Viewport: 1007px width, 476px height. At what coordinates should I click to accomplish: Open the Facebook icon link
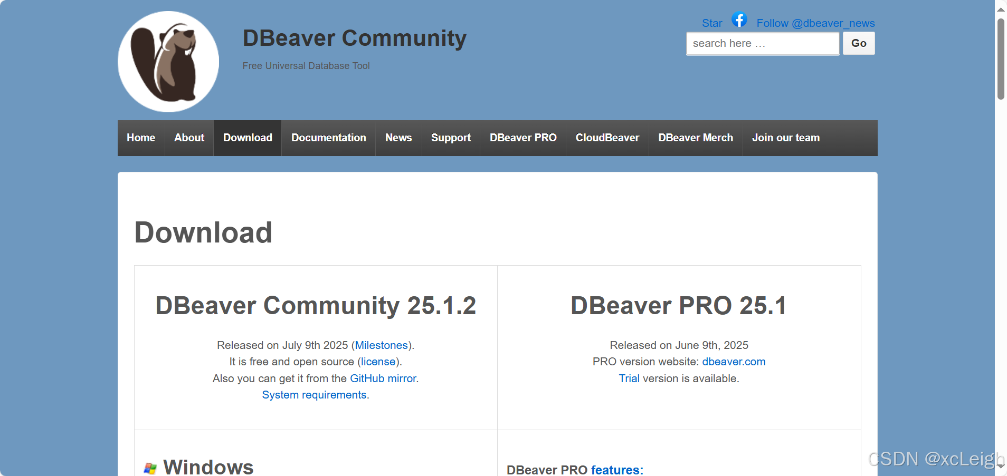[x=739, y=20]
